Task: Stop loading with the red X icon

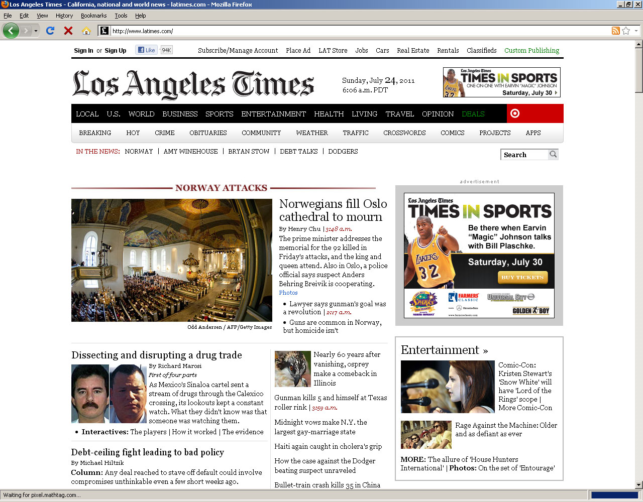Action: [x=68, y=31]
